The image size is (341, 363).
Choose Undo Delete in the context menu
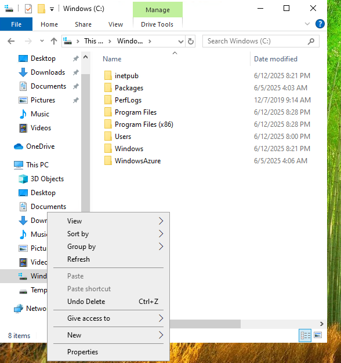(x=108, y=302)
